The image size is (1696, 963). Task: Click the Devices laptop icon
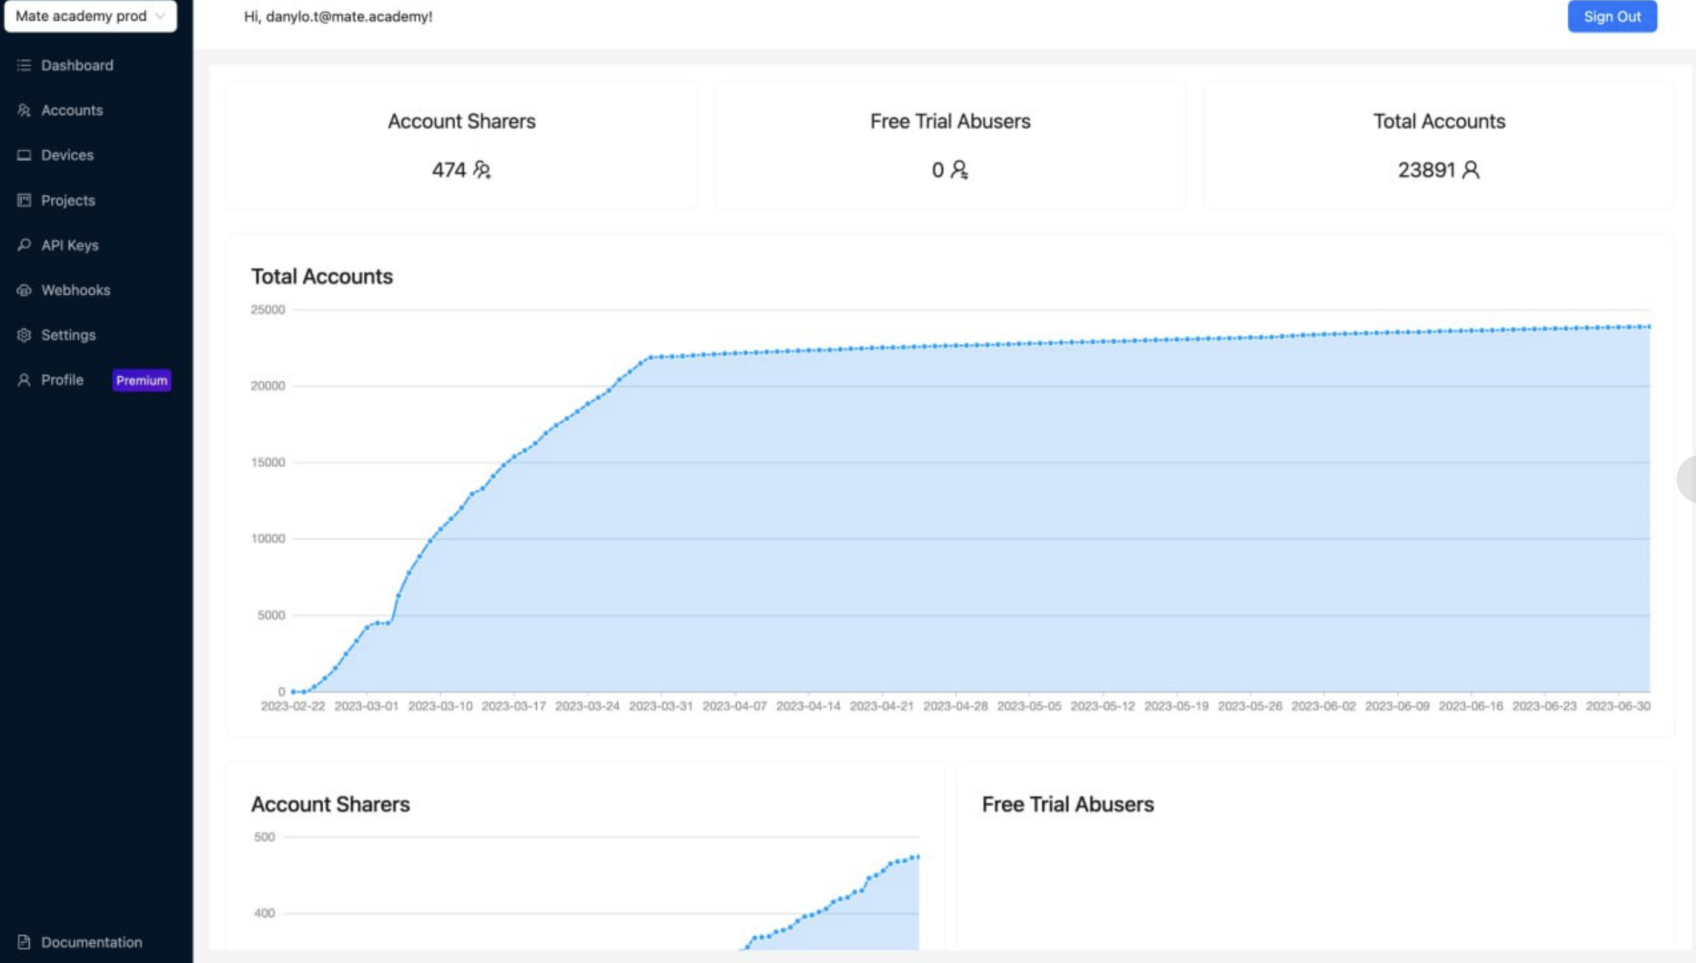coord(24,155)
